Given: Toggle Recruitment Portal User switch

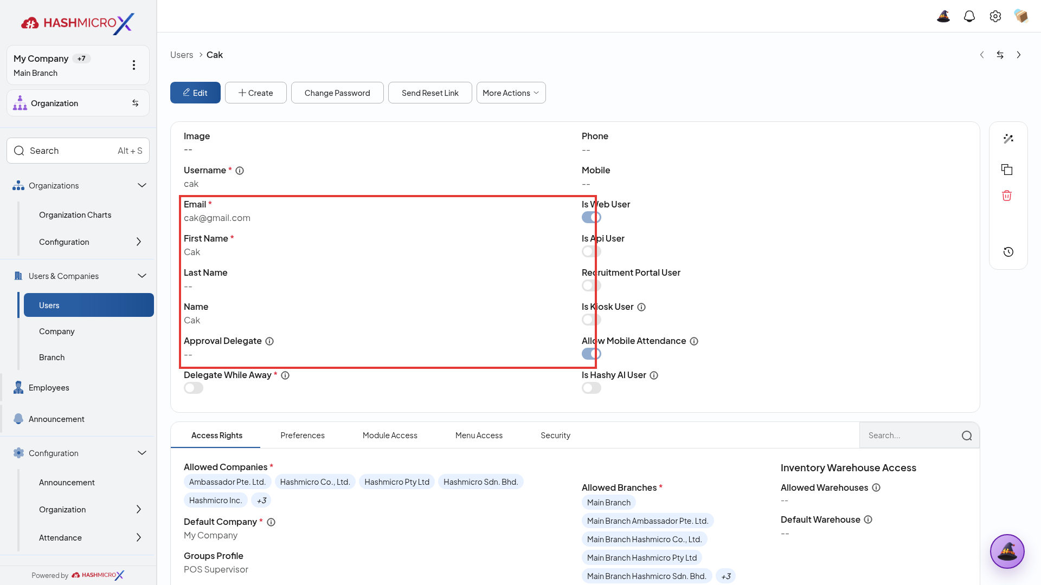Looking at the screenshot, I should click(592, 285).
